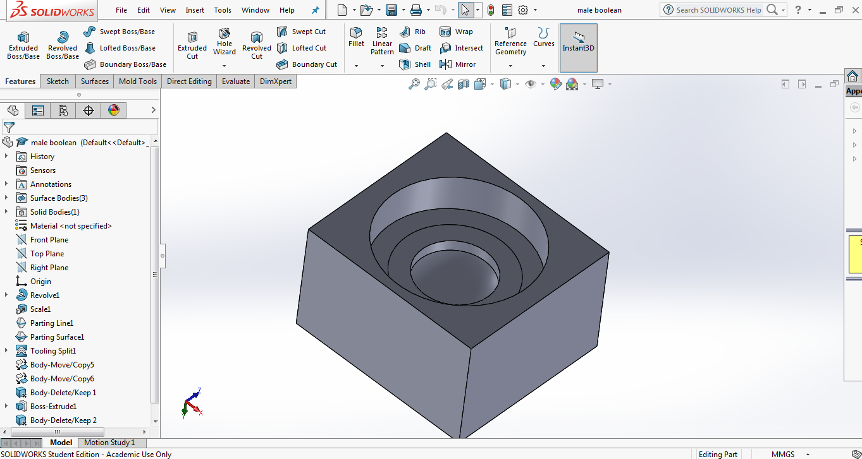Toggle the Instant3D button

pos(578,48)
